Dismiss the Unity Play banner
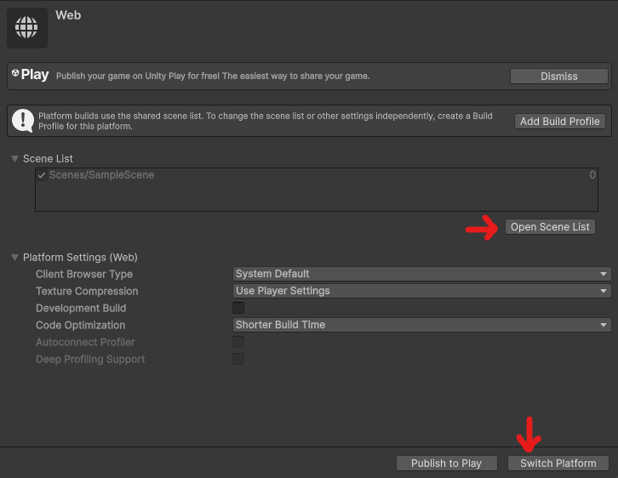618x478 pixels. [559, 76]
